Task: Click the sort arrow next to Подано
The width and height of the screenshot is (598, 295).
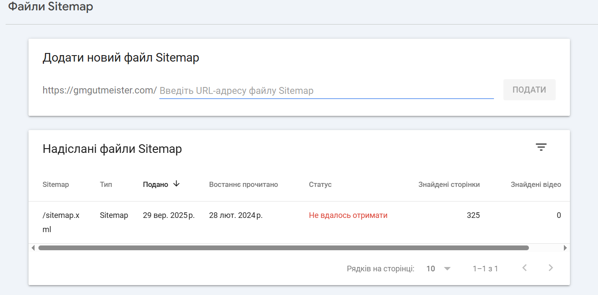Action: coord(176,184)
